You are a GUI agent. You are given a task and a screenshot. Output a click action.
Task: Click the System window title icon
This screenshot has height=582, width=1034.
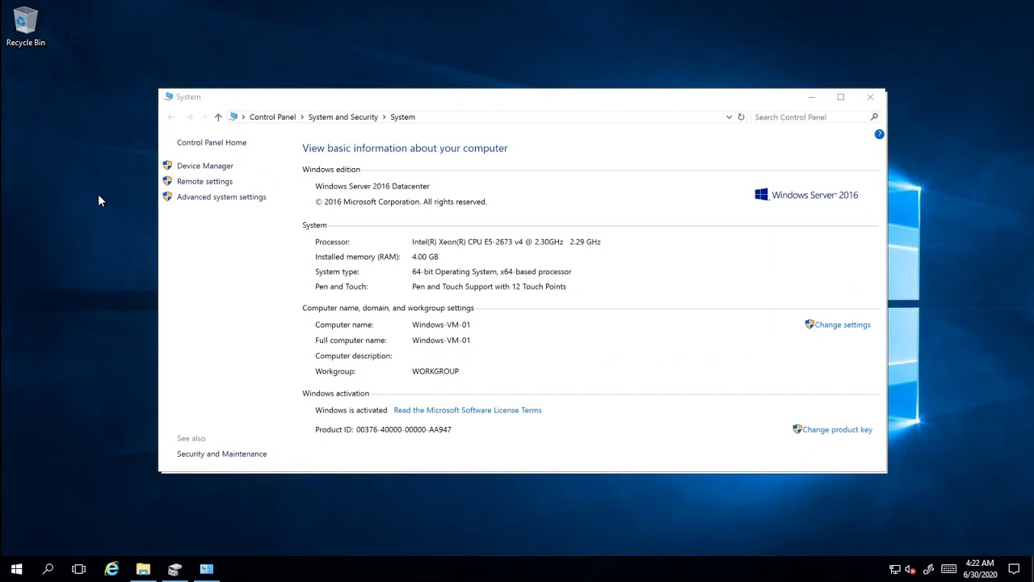(169, 97)
